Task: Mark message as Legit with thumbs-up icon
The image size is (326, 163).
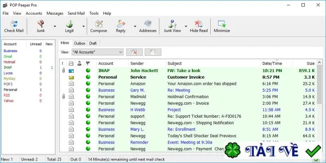Action: [69, 24]
